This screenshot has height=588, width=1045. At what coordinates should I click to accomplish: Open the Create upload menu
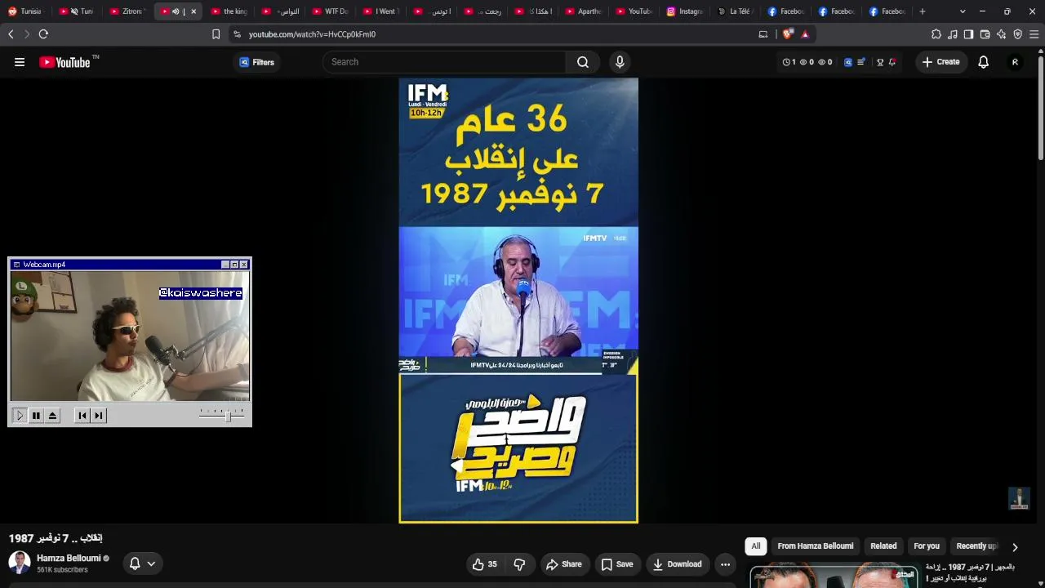pos(940,62)
